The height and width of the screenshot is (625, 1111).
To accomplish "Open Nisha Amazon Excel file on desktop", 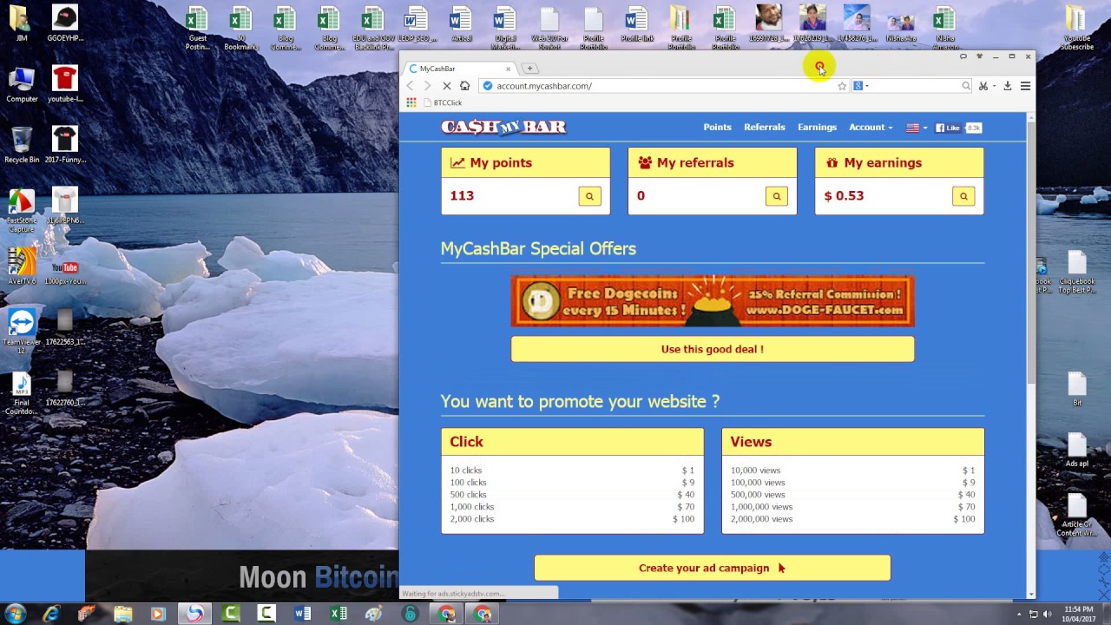I will 944,28.
